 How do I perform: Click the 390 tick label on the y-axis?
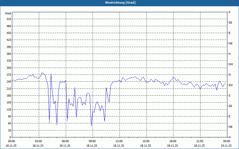point(9,47)
